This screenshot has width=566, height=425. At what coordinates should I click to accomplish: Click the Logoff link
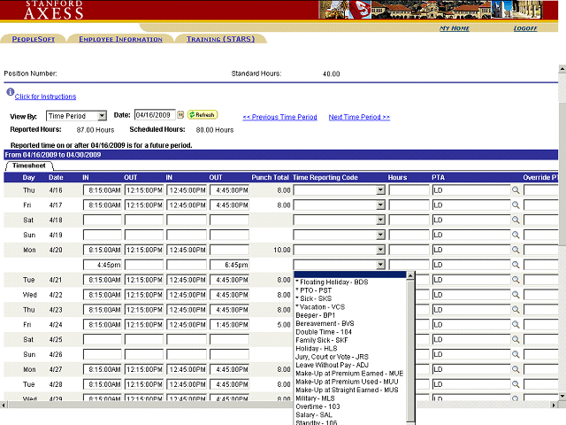(x=525, y=28)
